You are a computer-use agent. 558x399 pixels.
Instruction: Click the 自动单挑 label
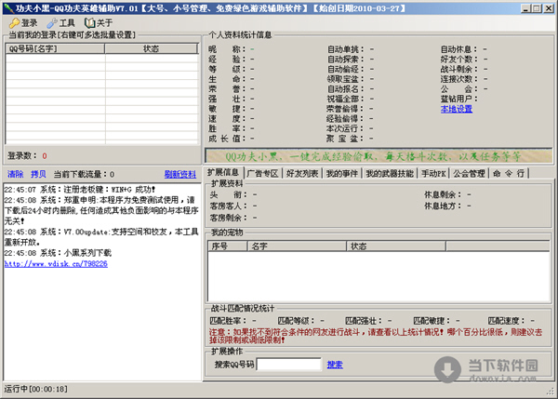point(346,49)
